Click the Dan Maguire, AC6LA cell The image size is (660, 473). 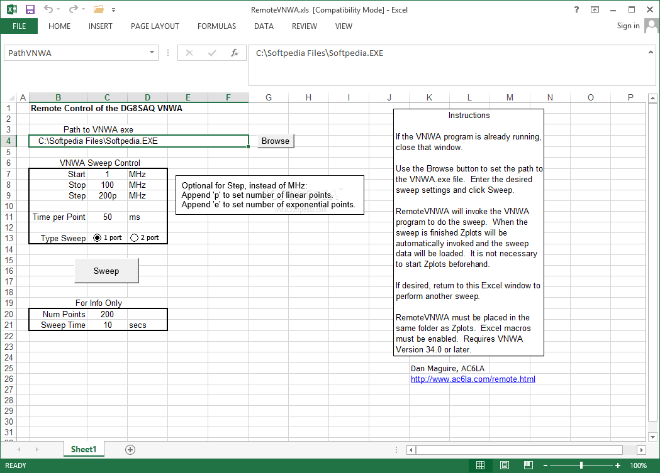point(447,368)
